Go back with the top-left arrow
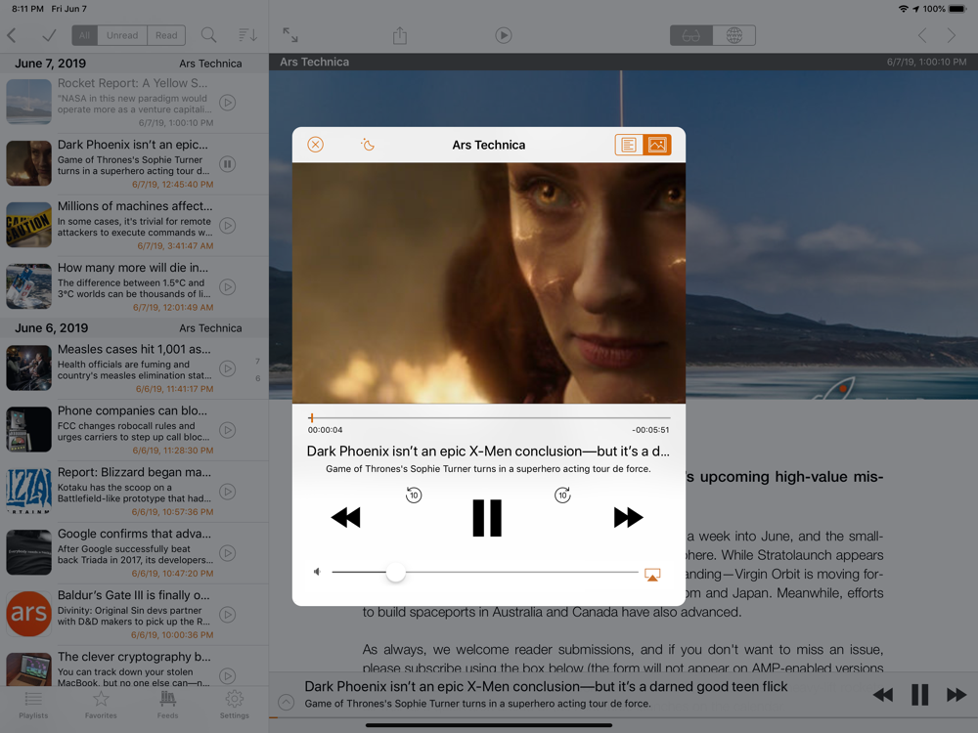Viewport: 978px width, 733px height. 12,35
